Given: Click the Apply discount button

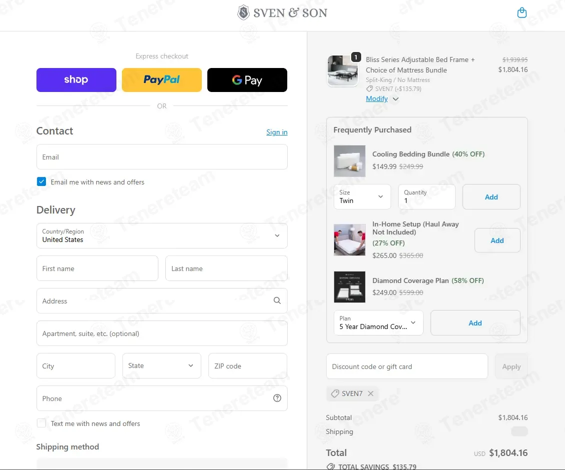Looking at the screenshot, I should tap(512, 366).
